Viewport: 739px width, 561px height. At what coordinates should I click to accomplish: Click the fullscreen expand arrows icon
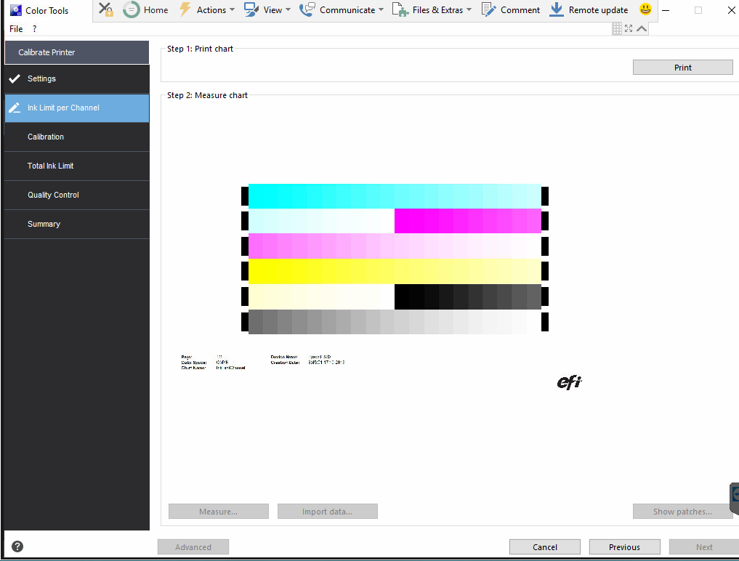click(x=628, y=28)
